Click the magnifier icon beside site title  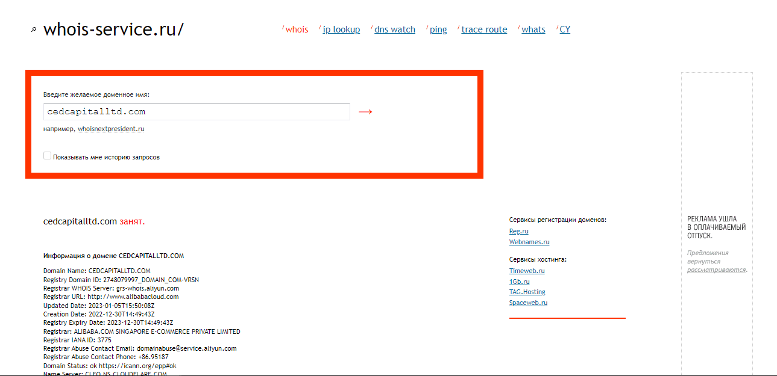[x=34, y=29]
